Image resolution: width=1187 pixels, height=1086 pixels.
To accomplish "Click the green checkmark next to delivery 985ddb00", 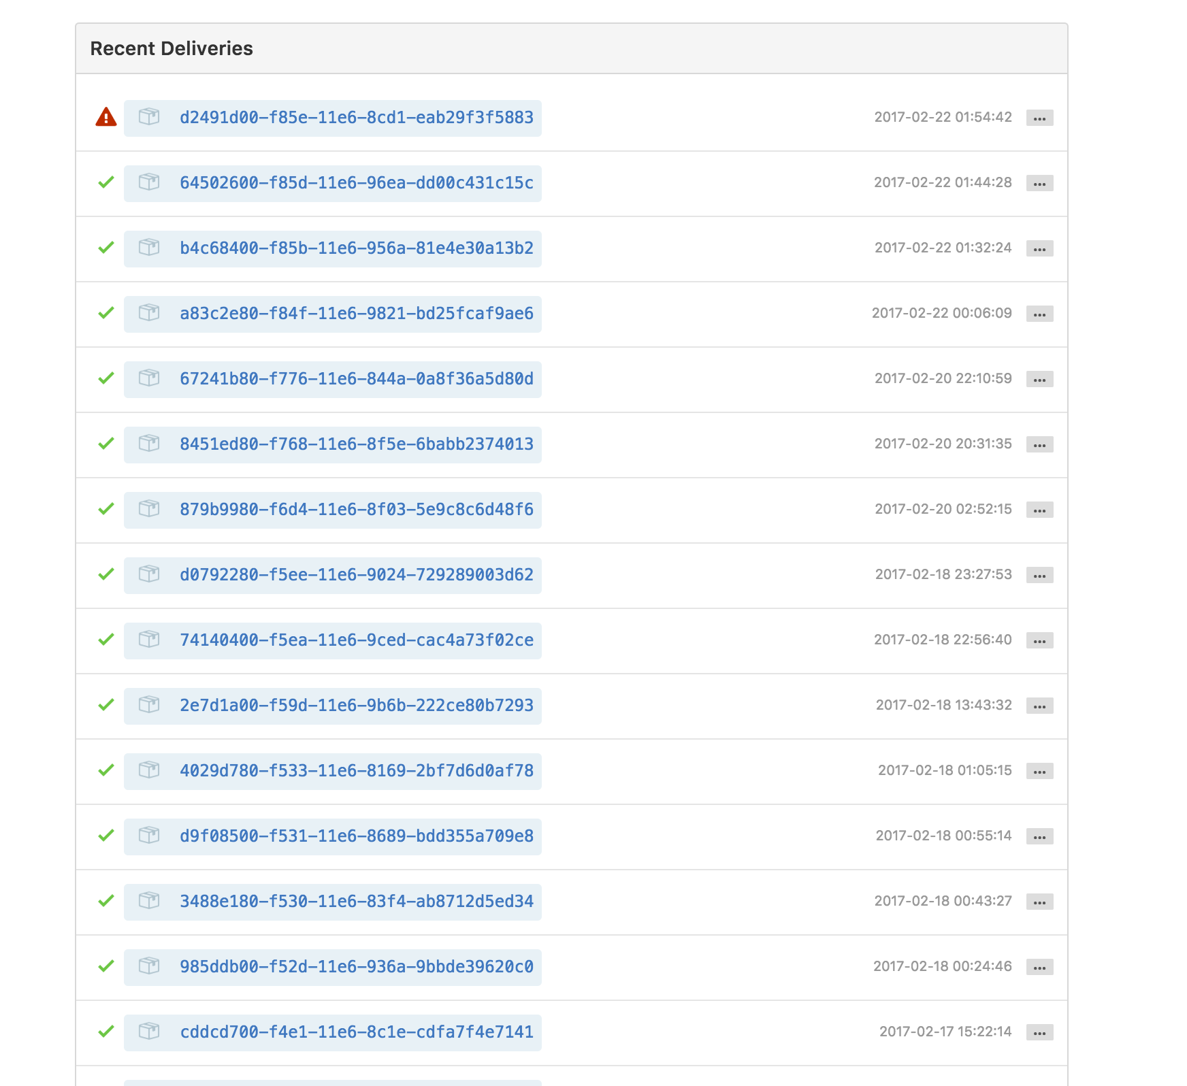I will click(105, 966).
